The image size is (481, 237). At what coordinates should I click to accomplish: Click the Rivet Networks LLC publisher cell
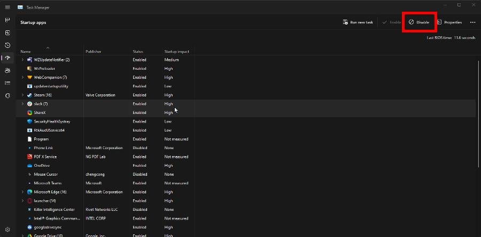coord(102,210)
